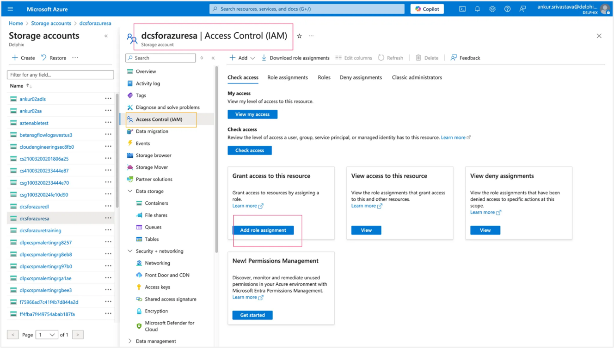
Task: Collapse the resource menu sidebar
Action: [x=213, y=58]
